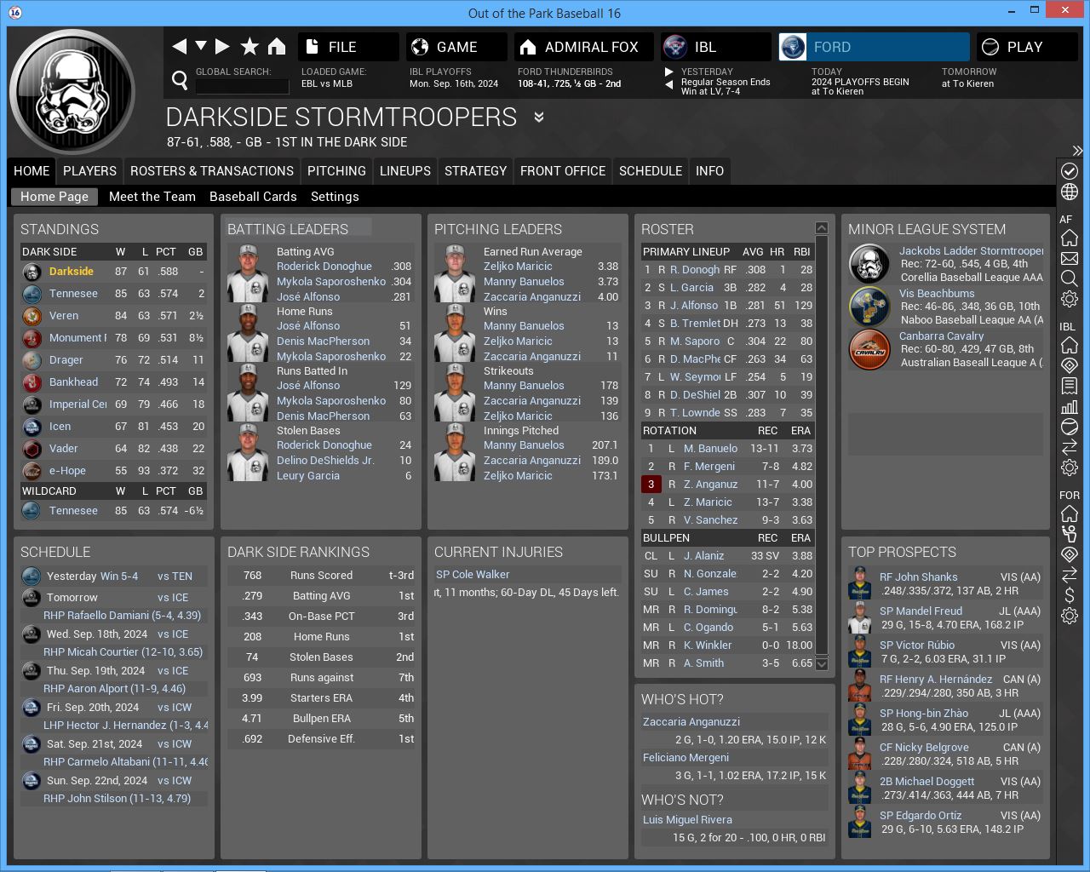Open Luis Miguel Rivera under Who's Not

coord(687,820)
